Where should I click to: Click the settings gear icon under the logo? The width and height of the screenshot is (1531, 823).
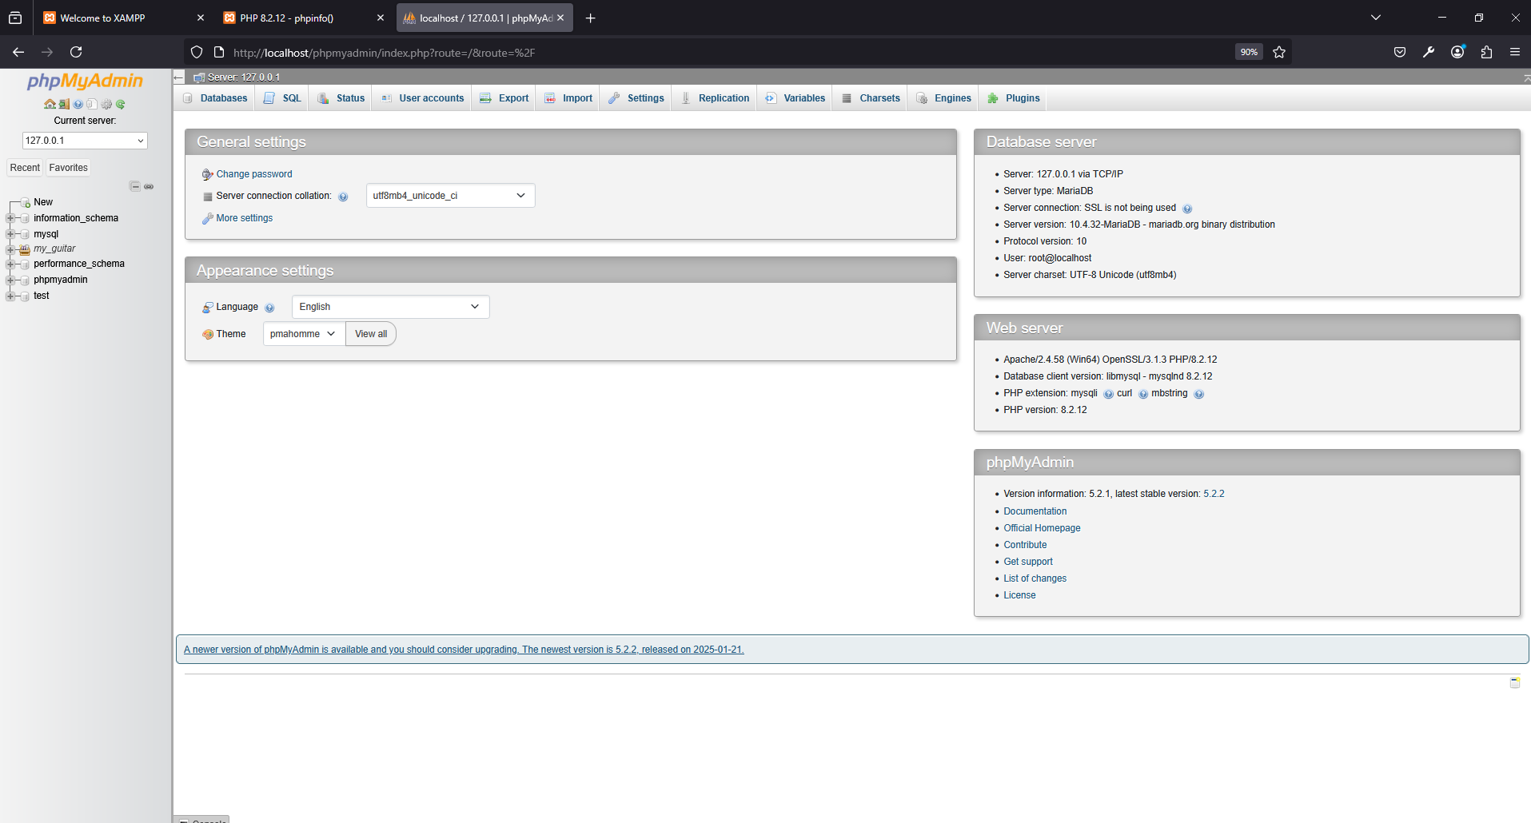coord(106,103)
